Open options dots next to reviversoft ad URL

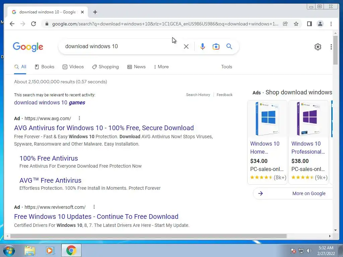(94, 207)
